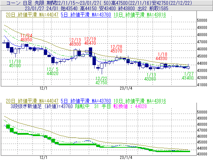This screenshot has width=213, height=162.
Task: Click the 12/1 date label under upper chart
Action: point(43,88)
